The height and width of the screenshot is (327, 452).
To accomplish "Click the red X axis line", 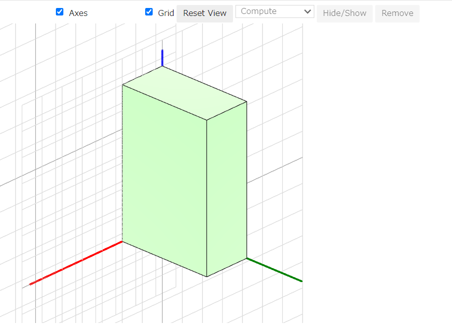I will 76,263.
